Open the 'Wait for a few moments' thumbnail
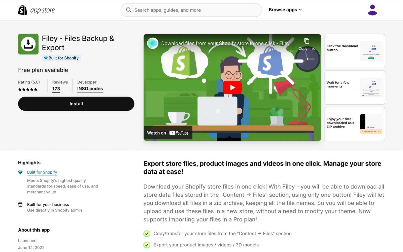Viewport: 403px width, 252px height. 355,87
